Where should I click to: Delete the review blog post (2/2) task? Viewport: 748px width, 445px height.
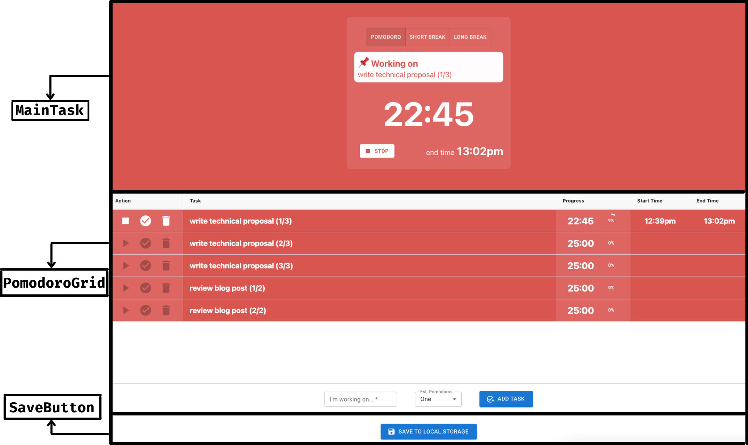166,310
